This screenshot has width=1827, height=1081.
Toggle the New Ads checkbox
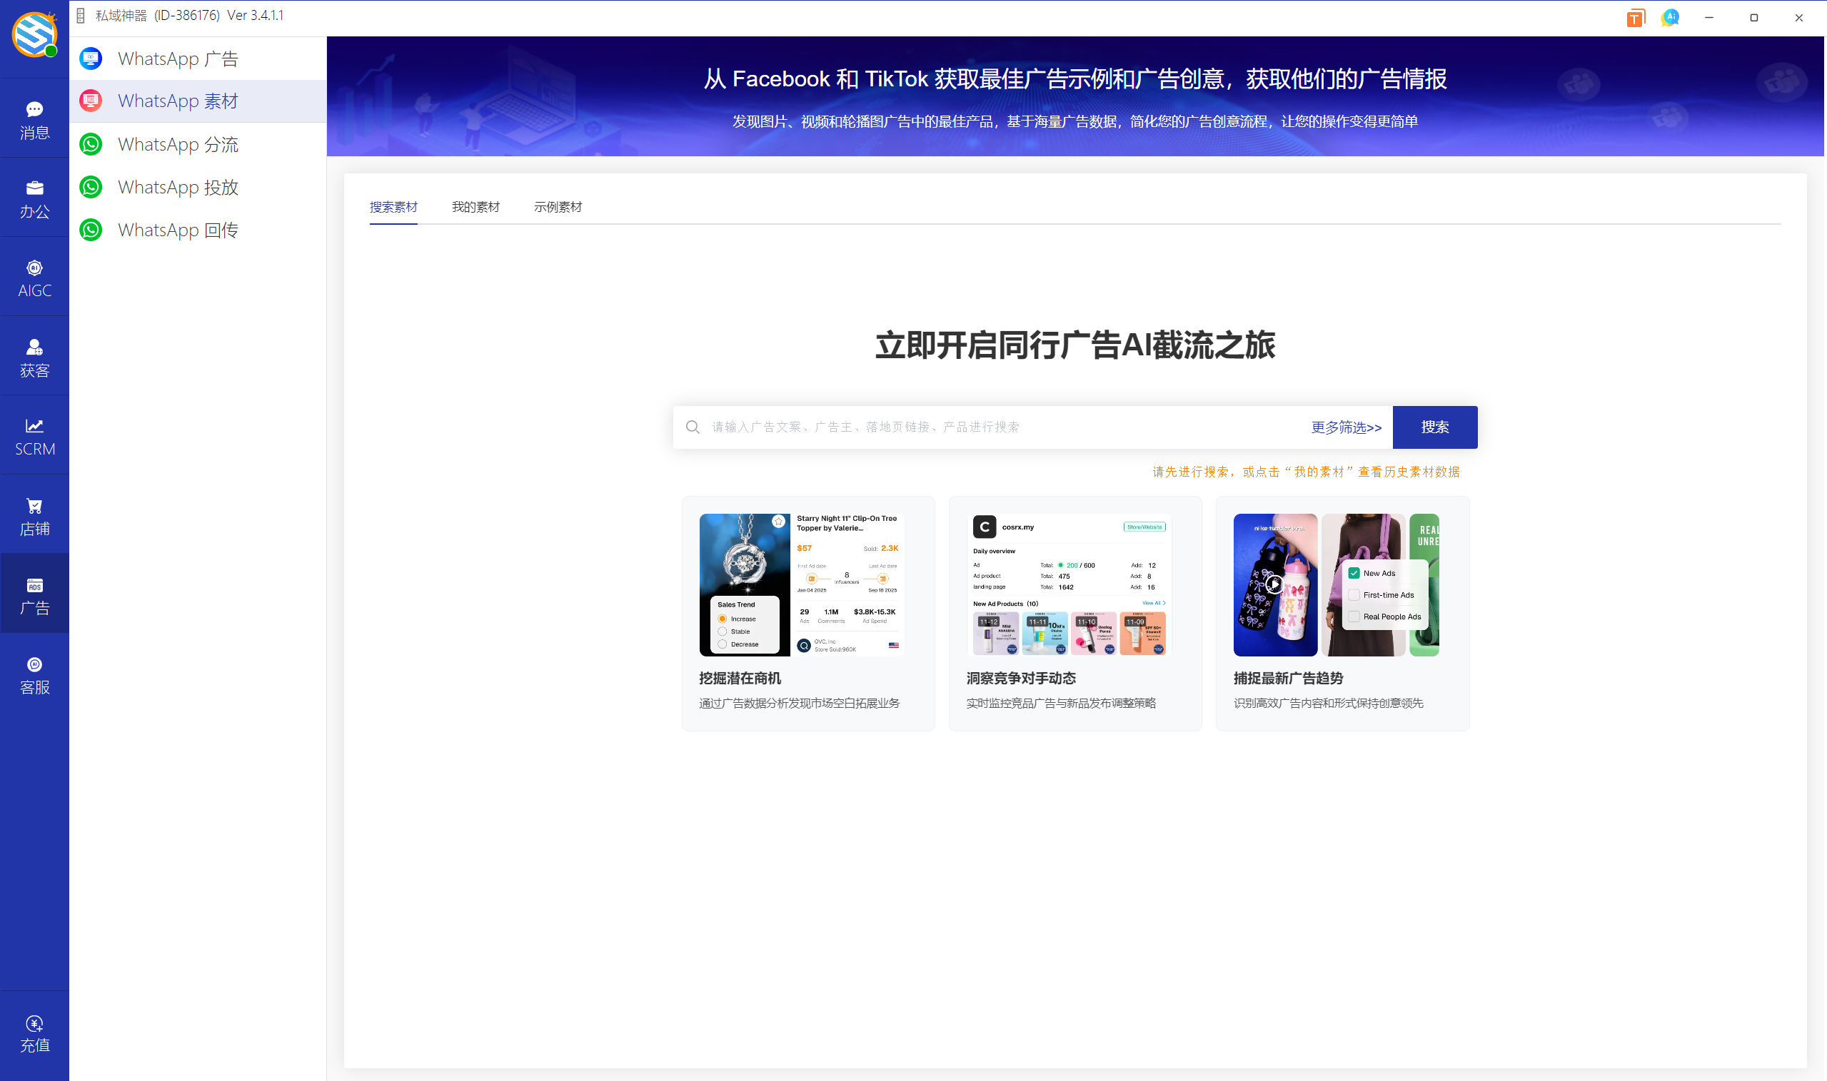1354,573
